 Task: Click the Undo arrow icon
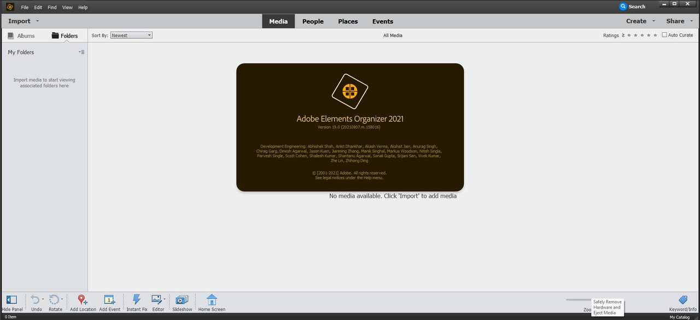tap(35, 299)
